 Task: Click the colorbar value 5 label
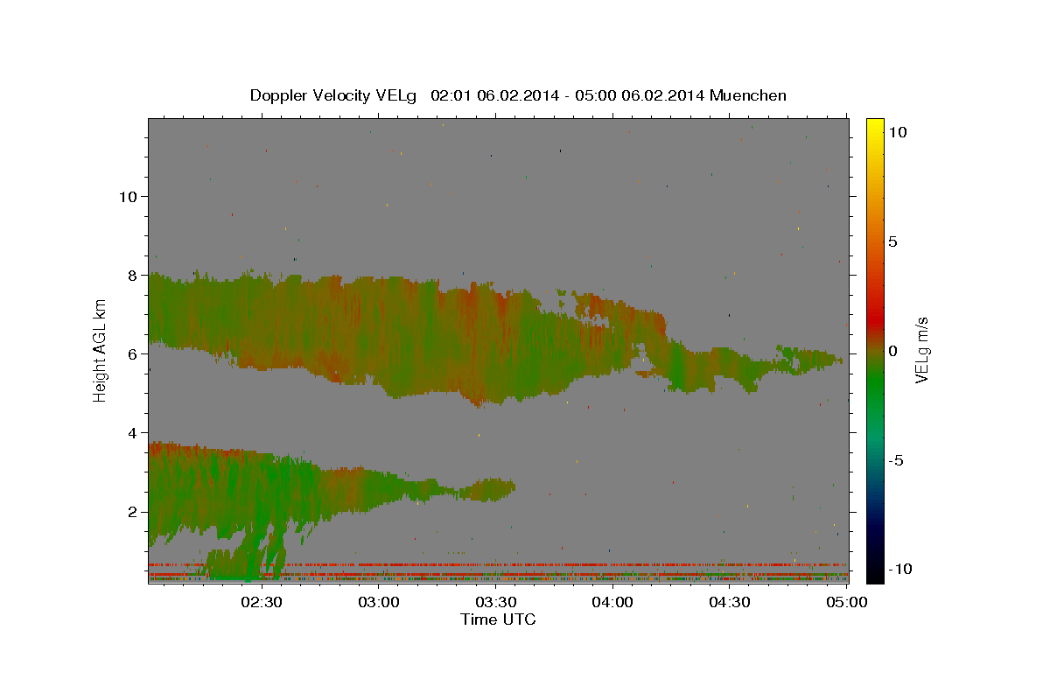point(892,241)
